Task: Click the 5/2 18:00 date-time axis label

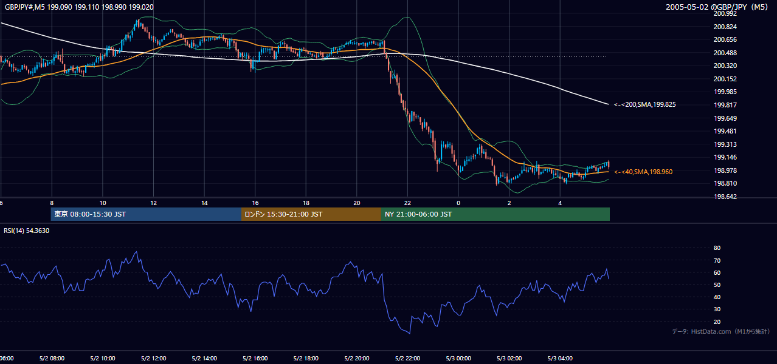Action: (306, 359)
